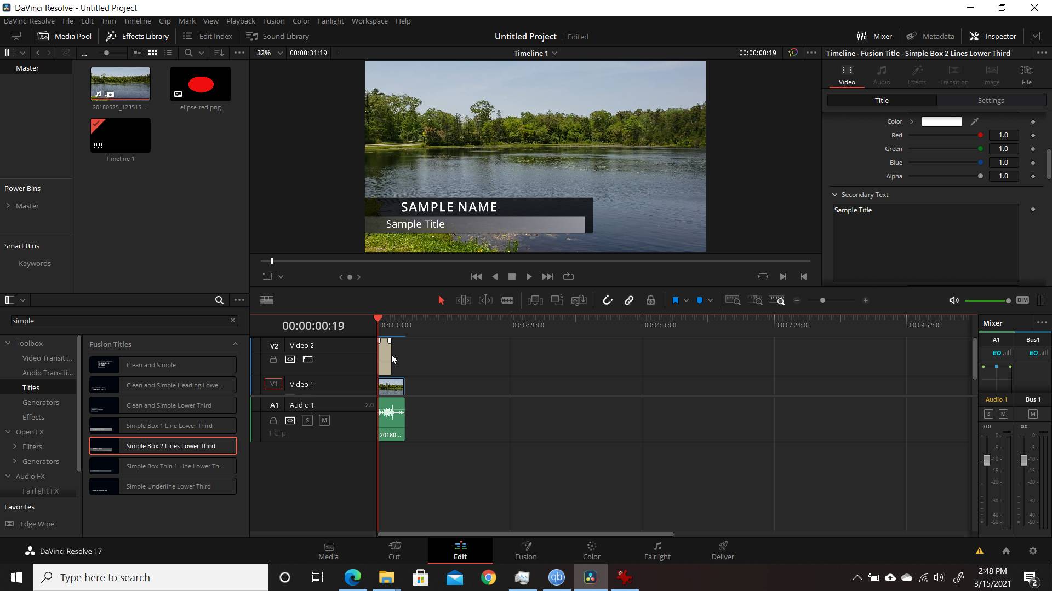Toggle Video 2 track enable icon
This screenshot has width=1052, height=591.
[307, 360]
